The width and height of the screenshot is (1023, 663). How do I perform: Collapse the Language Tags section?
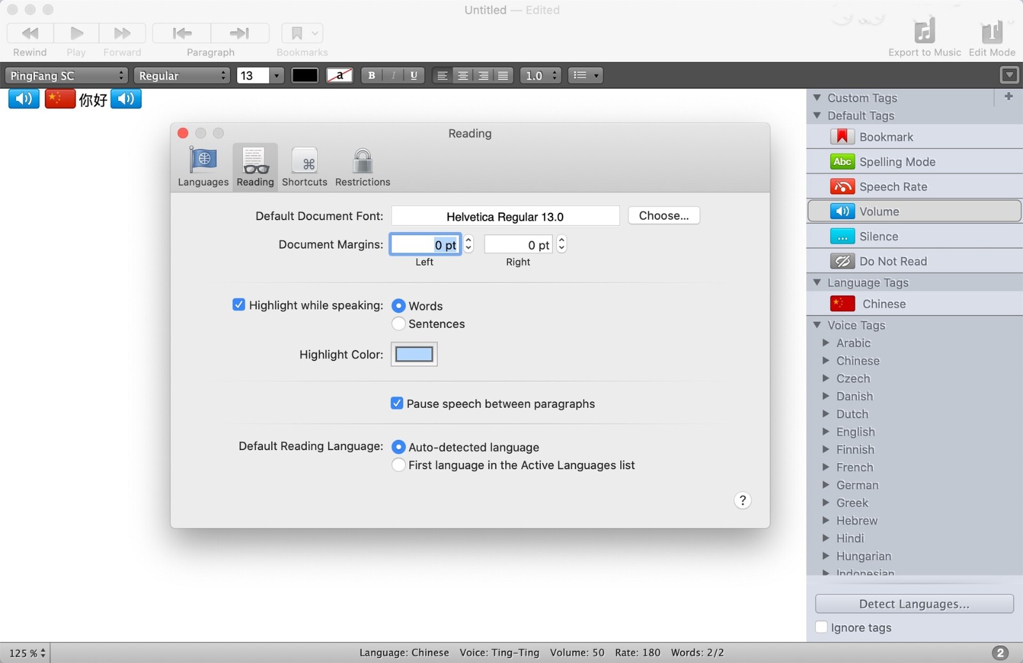click(817, 283)
